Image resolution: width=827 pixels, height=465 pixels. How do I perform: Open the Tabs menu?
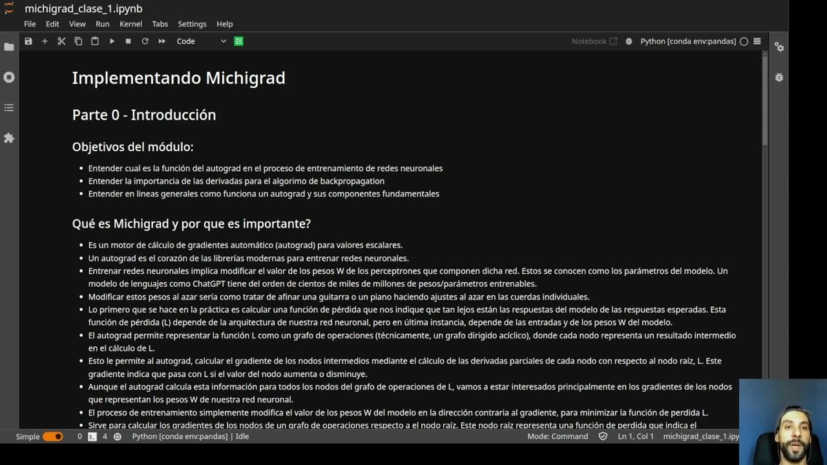[x=160, y=24]
